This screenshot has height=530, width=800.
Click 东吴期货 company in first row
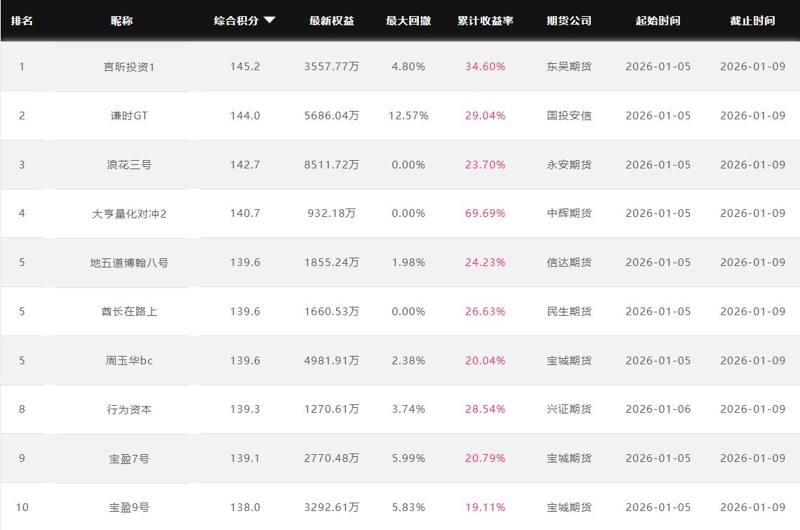[568, 67]
